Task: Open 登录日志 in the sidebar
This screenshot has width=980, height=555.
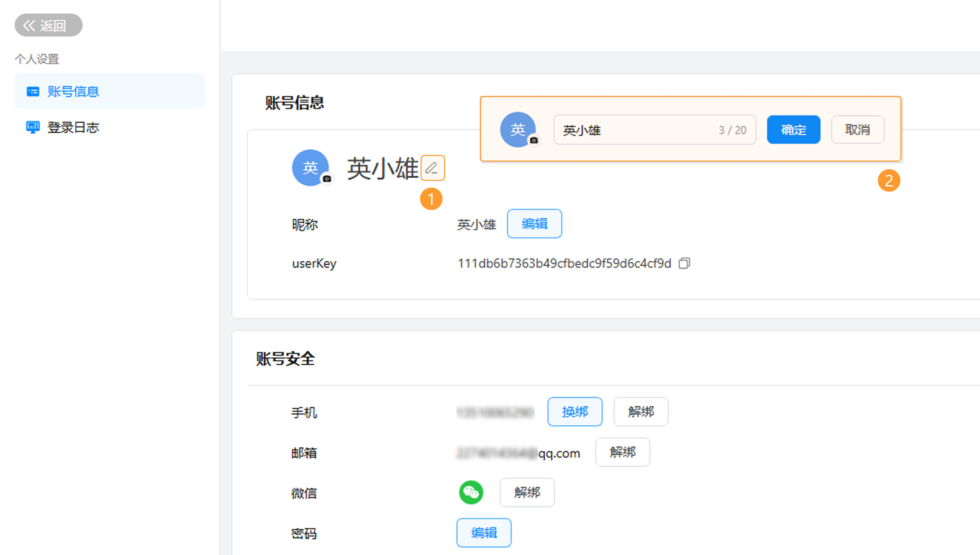Action: click(x=109, y=127)
